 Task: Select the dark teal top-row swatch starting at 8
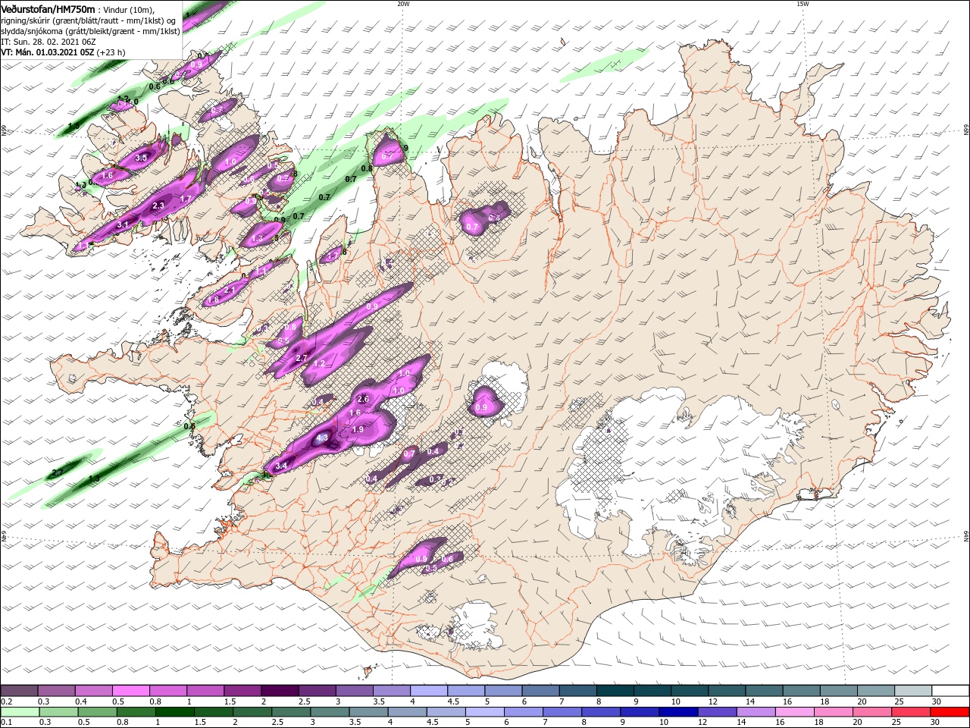[x=615, y=691]
